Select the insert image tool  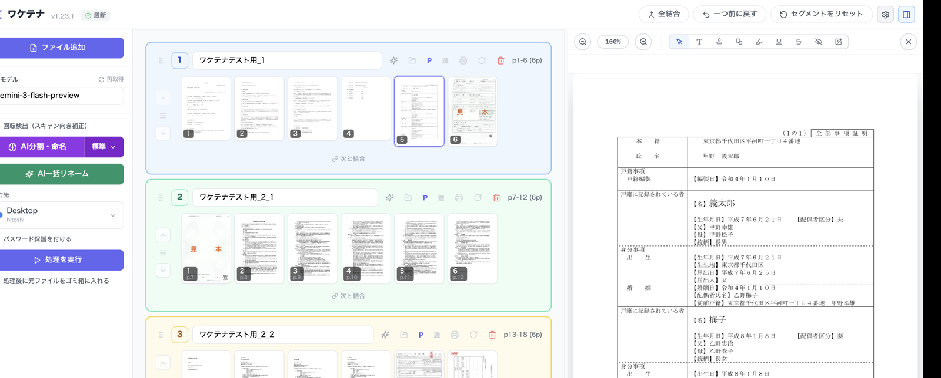click(839, 42)
